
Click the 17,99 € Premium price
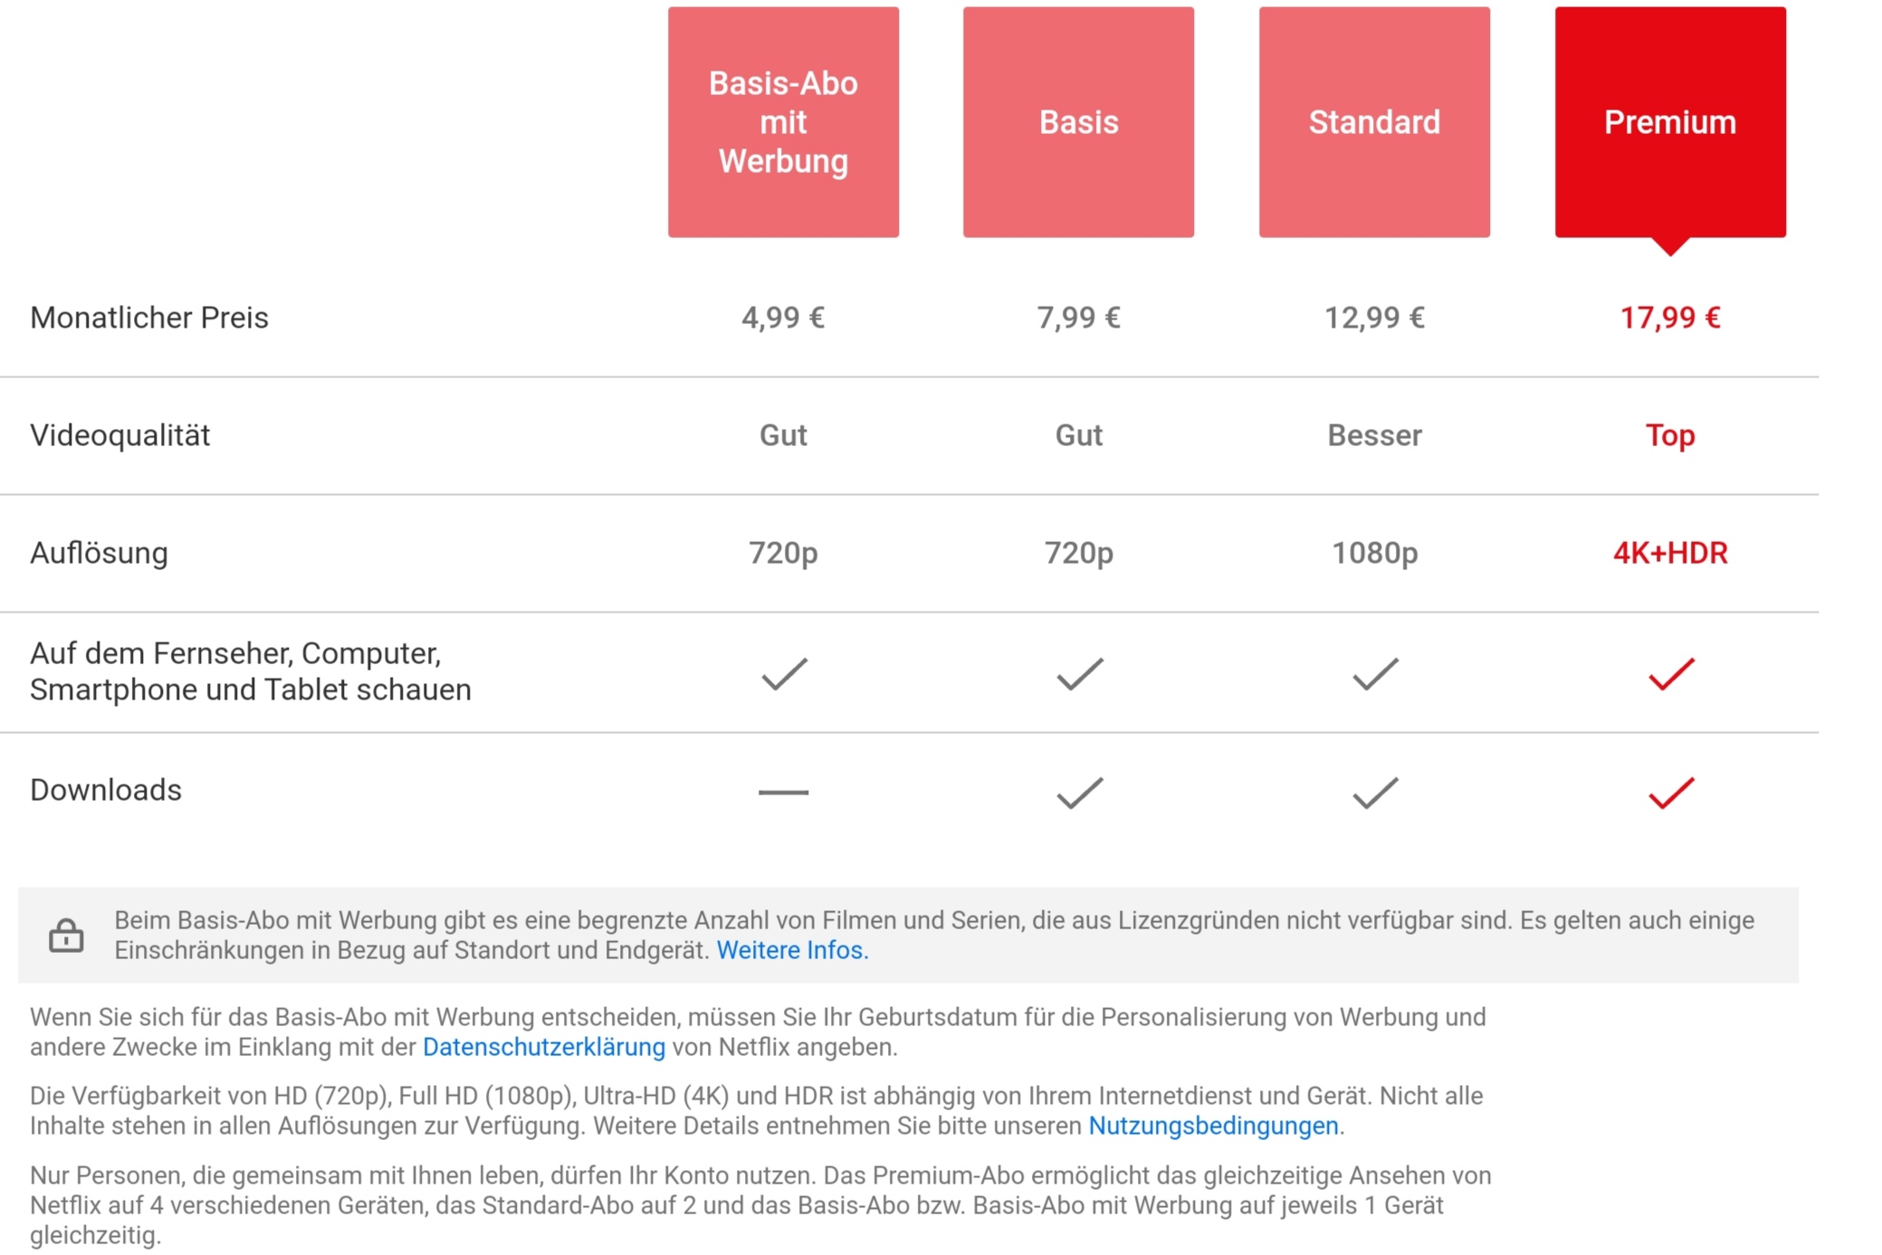pos(1670,318)
